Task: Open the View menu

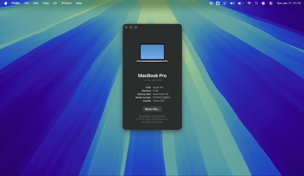Action: (46, 3)
